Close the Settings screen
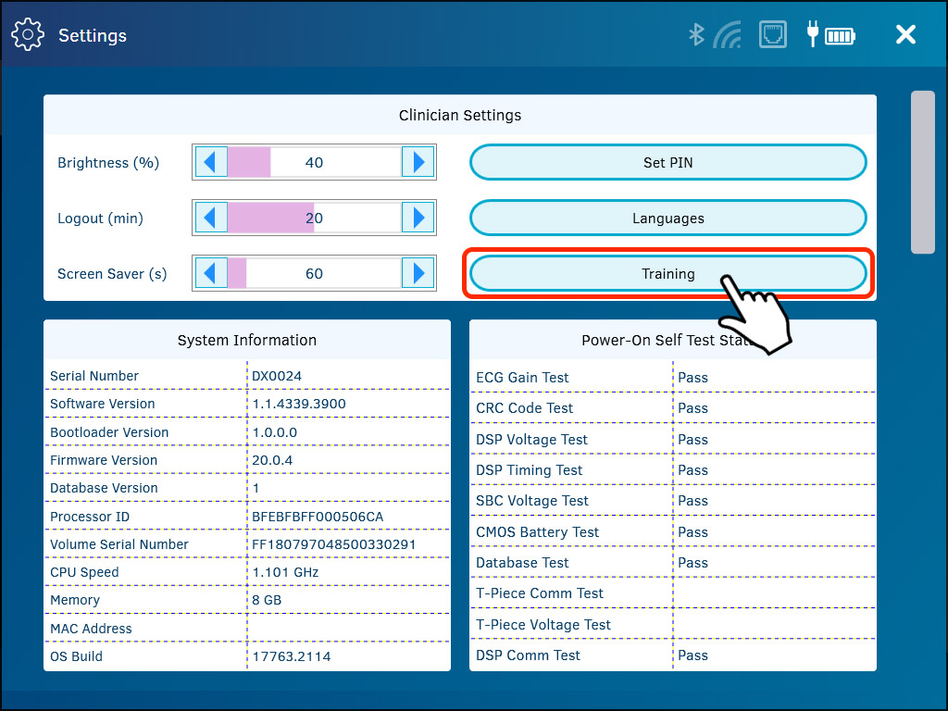The height and width of the screenshot is (711, 948). tap(904, 34)
